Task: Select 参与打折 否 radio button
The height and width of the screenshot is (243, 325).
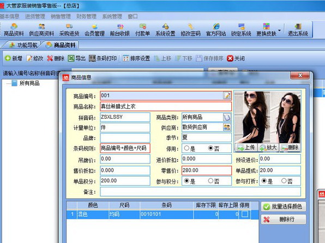Action: 284,181
